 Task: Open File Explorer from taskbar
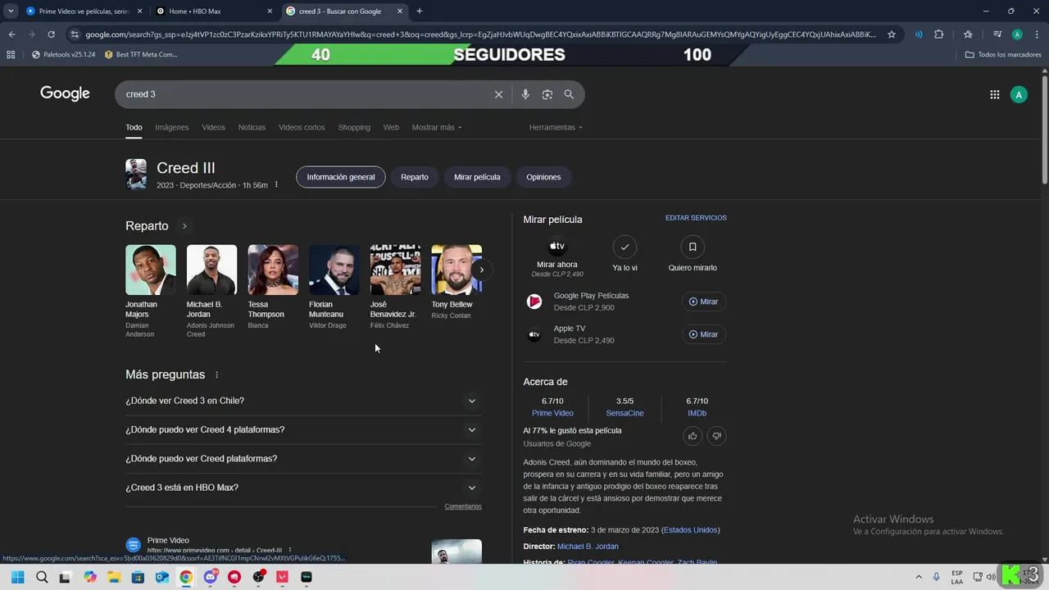[114, 577]
